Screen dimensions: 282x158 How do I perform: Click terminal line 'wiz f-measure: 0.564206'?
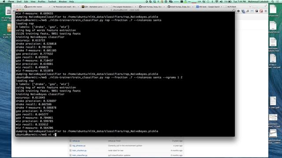[34, 128]
